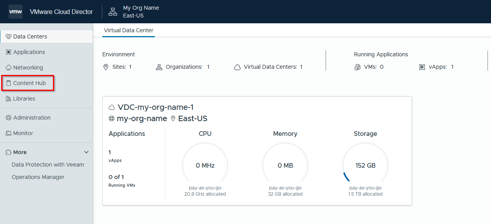Click the 0 of 1 Running VMs stat

122,181
